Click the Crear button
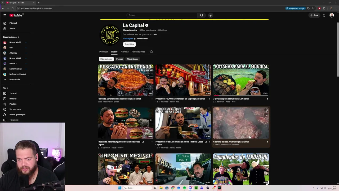 (314, 15)
